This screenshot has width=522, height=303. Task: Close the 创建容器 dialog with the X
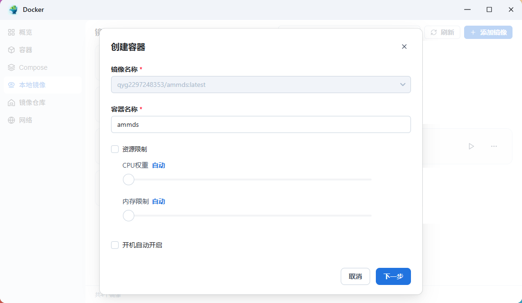(404, 47)
